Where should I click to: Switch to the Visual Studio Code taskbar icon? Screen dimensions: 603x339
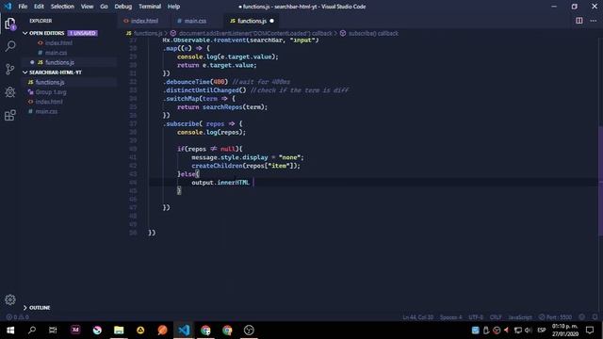184,331
